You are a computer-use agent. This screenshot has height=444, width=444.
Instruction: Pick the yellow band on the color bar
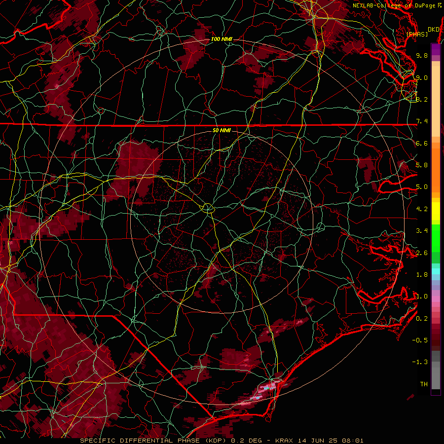436,211
